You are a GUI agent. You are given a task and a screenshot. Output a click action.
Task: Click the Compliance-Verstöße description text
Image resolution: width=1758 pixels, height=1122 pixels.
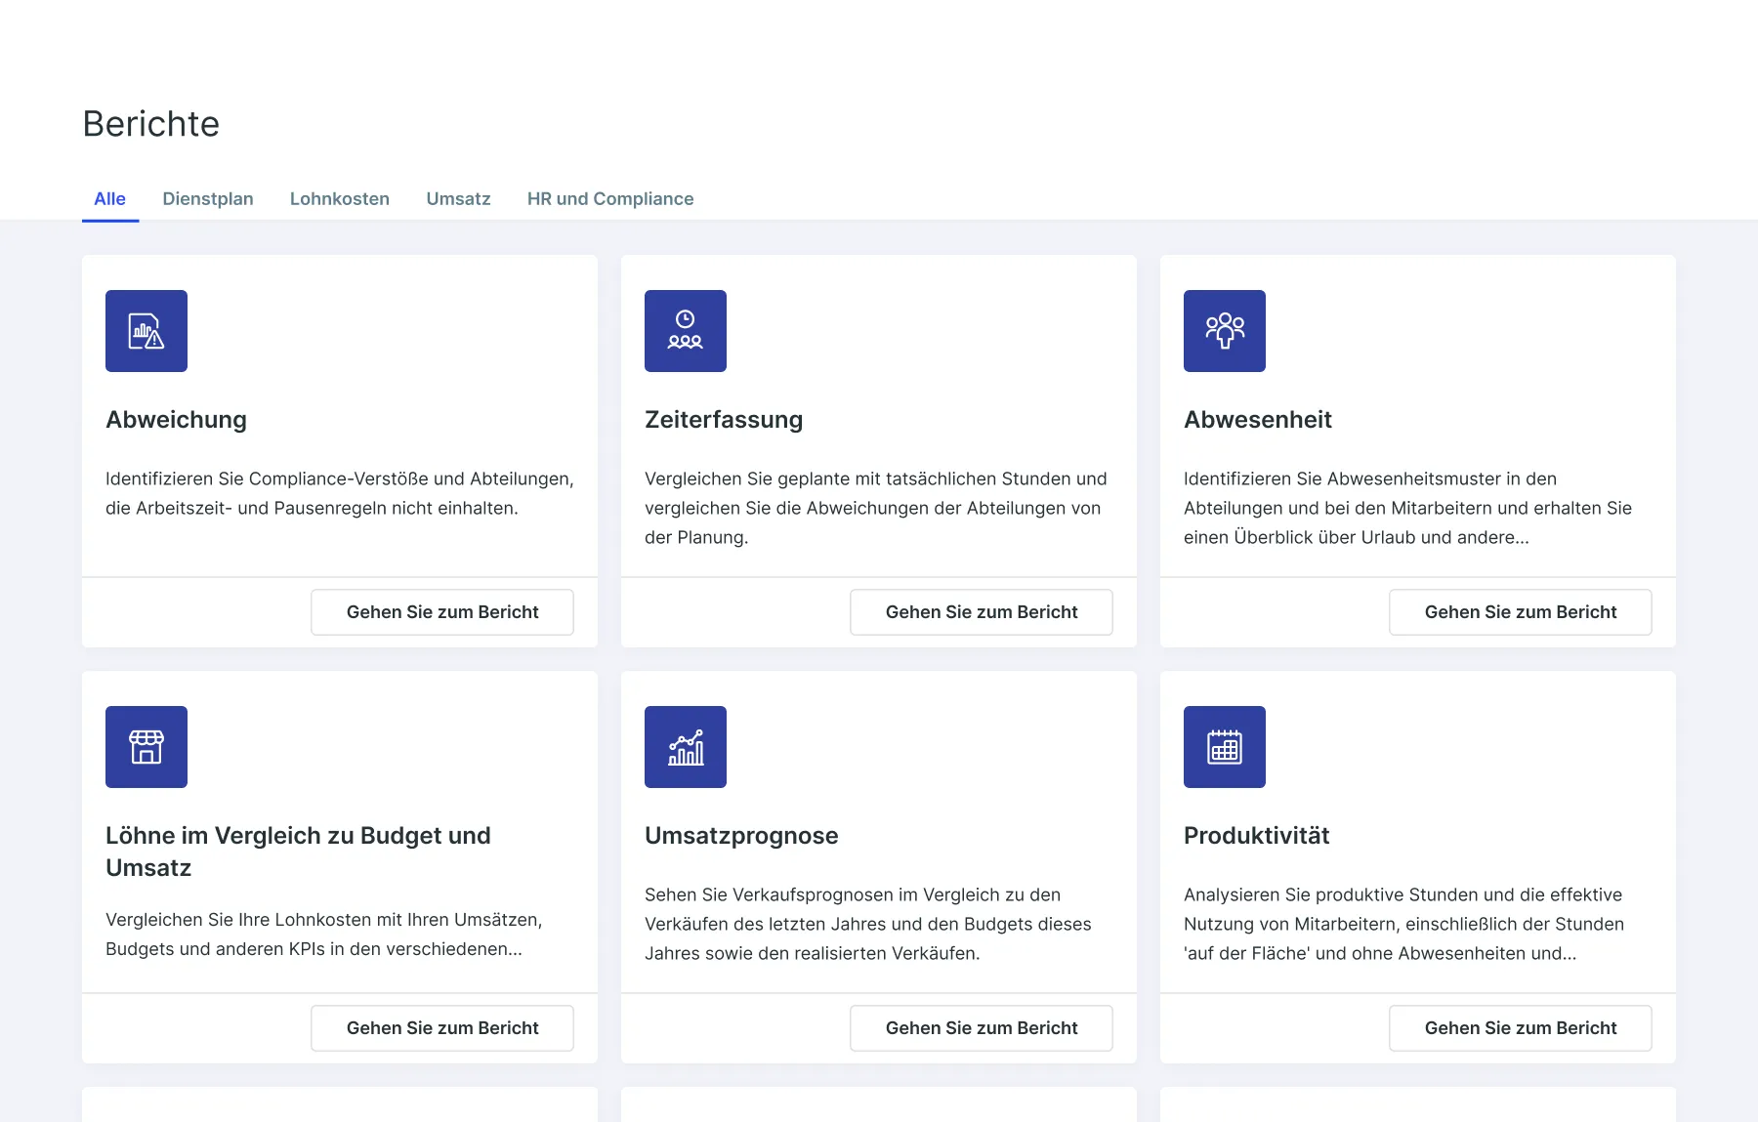point(340,493)
